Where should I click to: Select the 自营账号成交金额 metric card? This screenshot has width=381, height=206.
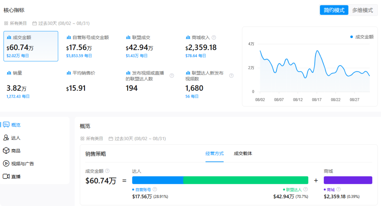tap(91, 46)
